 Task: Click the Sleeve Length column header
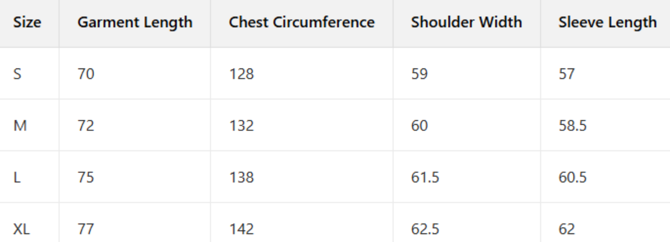[x=607, y=22]
